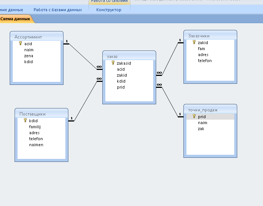Viewport: 263px width, 206px height.
Task: Click the Работа со связями contextual tab header
Action: (x=109, y=1)
